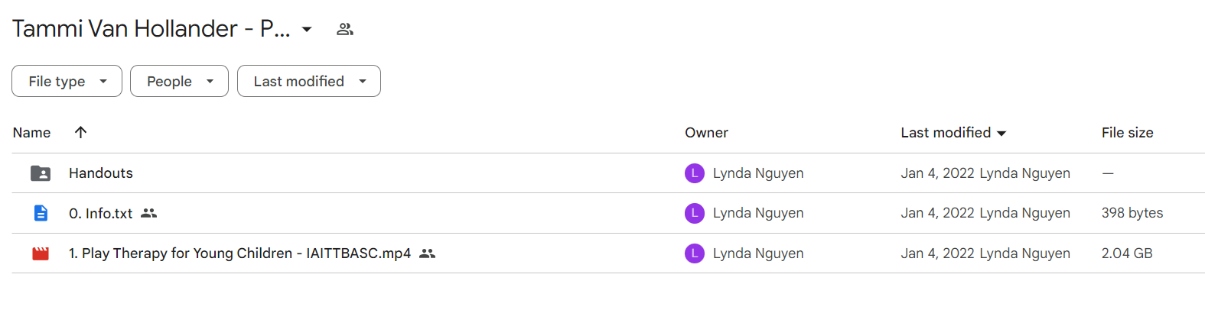Click the shared icon next to IAITTBASC.mp4
Viewport: 1205px width, 326px height.
pos(428,253)
